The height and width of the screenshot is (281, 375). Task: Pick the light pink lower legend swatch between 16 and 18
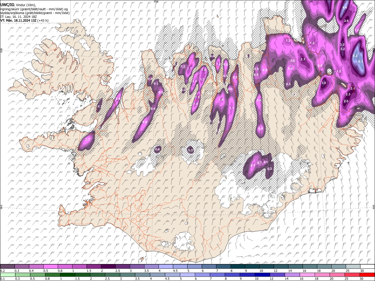pos(307,275)
